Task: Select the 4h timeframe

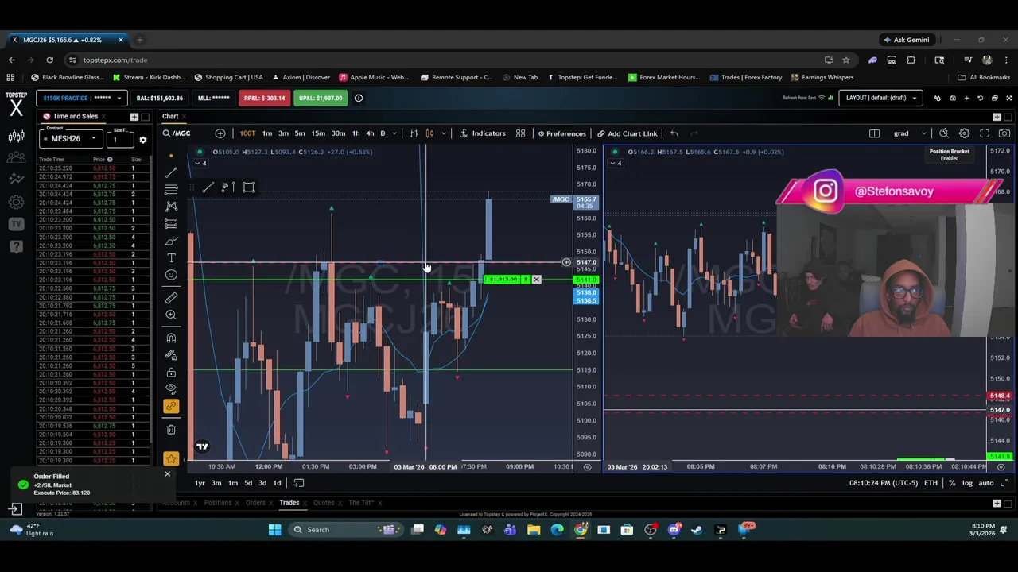Action: point(370,133)
